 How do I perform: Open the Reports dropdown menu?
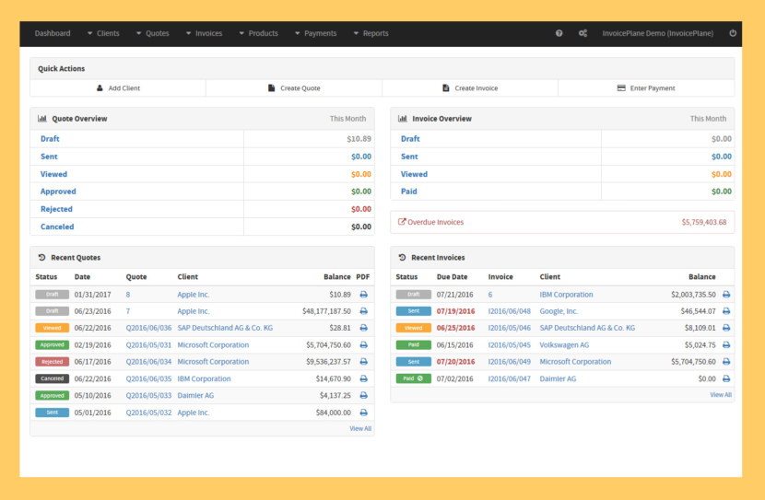(371, 33)
